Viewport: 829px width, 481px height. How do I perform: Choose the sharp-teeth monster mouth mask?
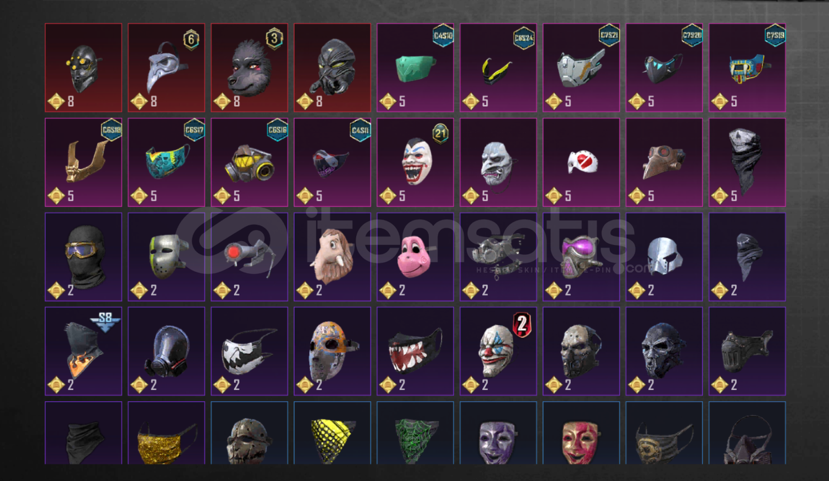click(x=415, y=351)
